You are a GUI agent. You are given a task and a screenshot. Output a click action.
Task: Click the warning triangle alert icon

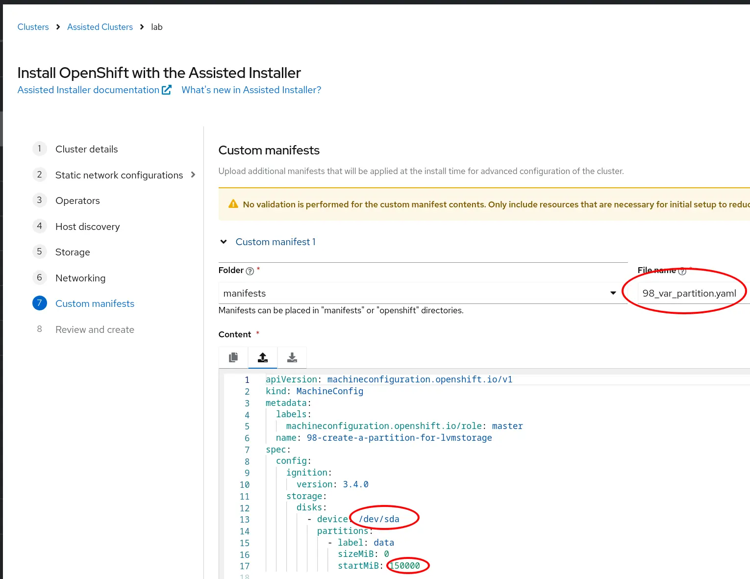pyautogui.click(x=233, y=204)
